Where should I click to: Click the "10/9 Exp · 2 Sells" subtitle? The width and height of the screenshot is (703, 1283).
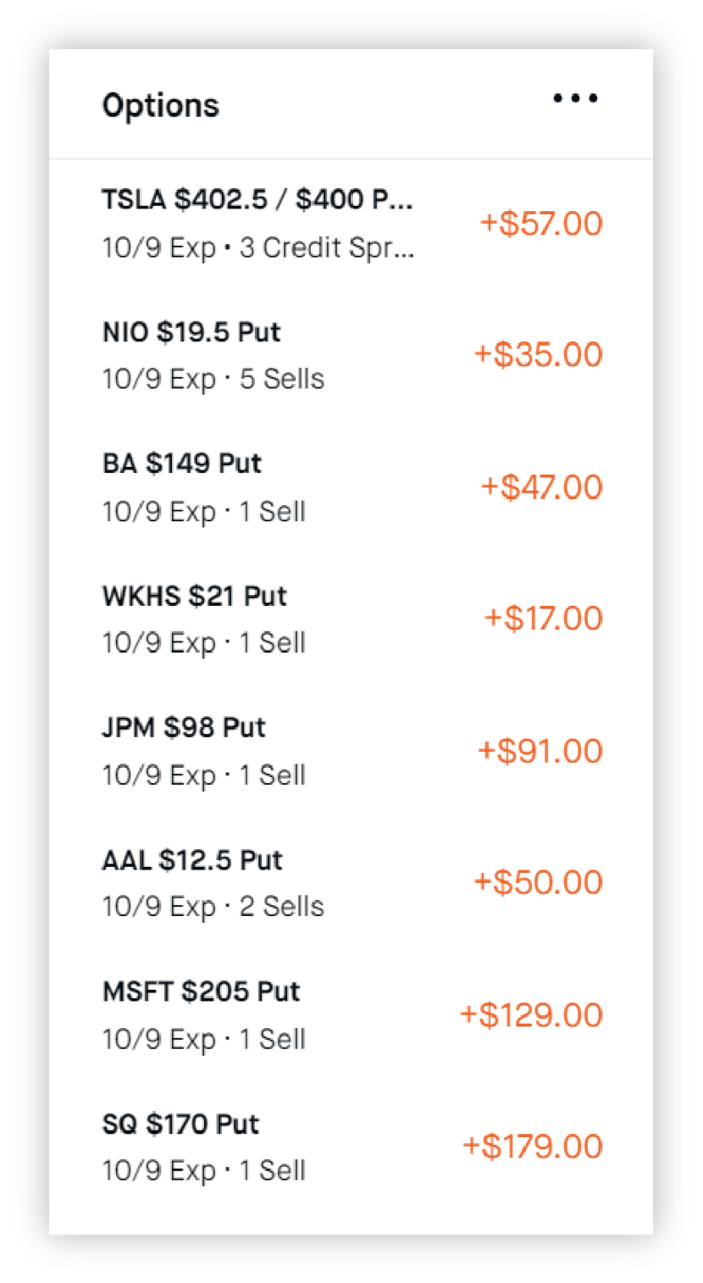[x=213, y=907]
